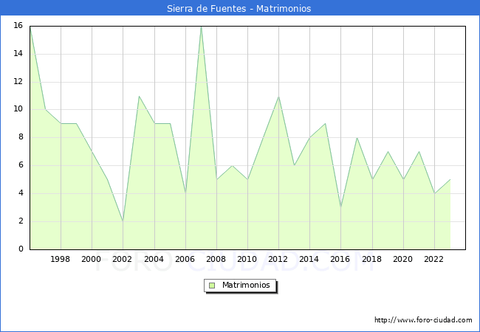Click the 2007 peak data point at 16
This screenshot has height=332, width=480.
pos(201,27)
